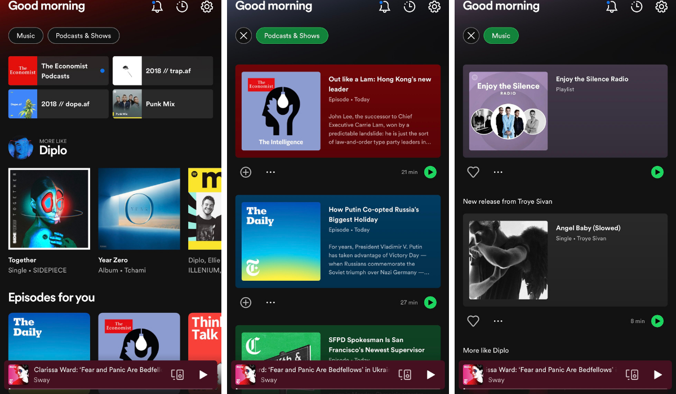
Task: Deselect the green Podcasts & Shows chip
Action: pyautogui.click(x=292, y=35)
